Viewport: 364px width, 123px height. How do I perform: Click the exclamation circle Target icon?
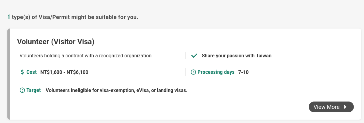22,90
